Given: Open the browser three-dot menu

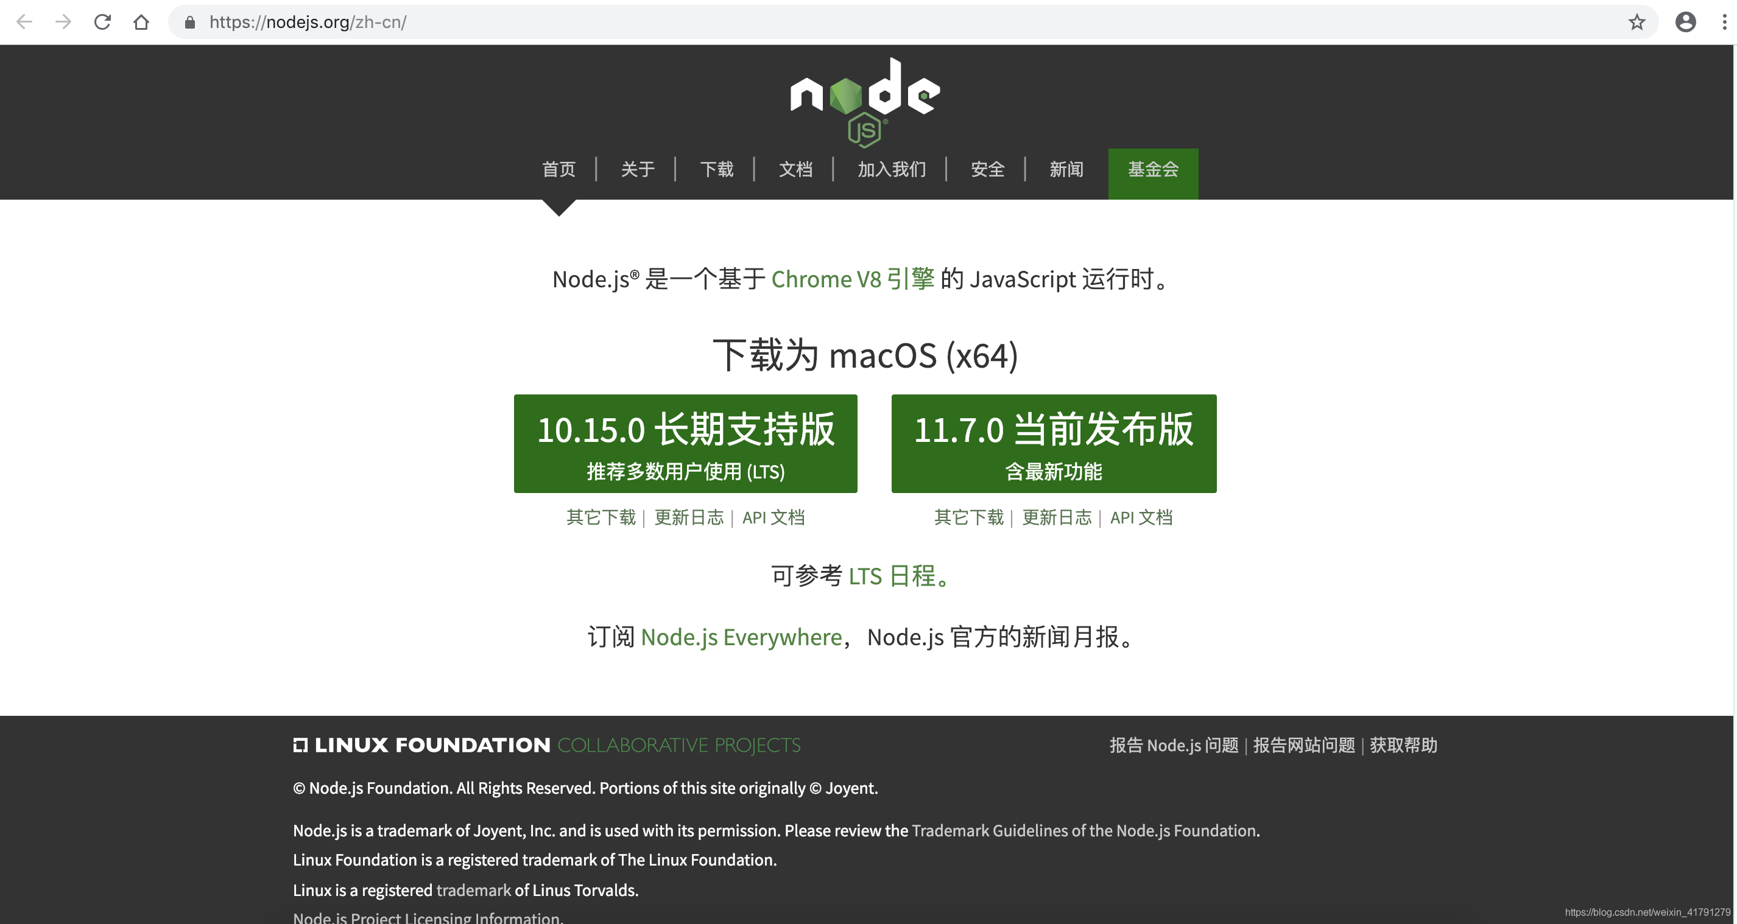Looking at the screenshot, I should (x=1724, y=23).
